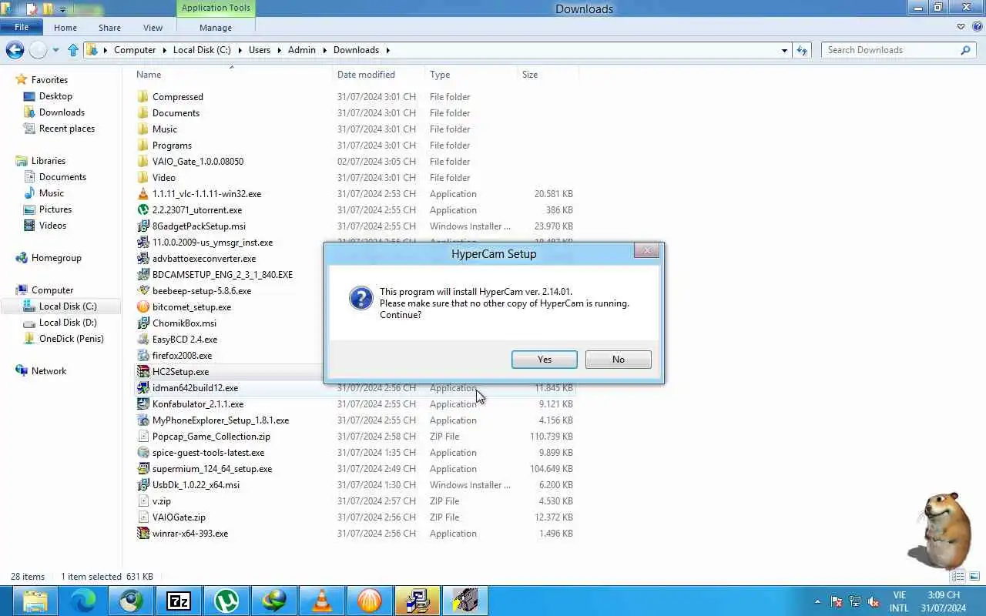Select MyPhoneExplorer_Setup_1.8.1.exe file
986x616 pixels.
(220, 420)
